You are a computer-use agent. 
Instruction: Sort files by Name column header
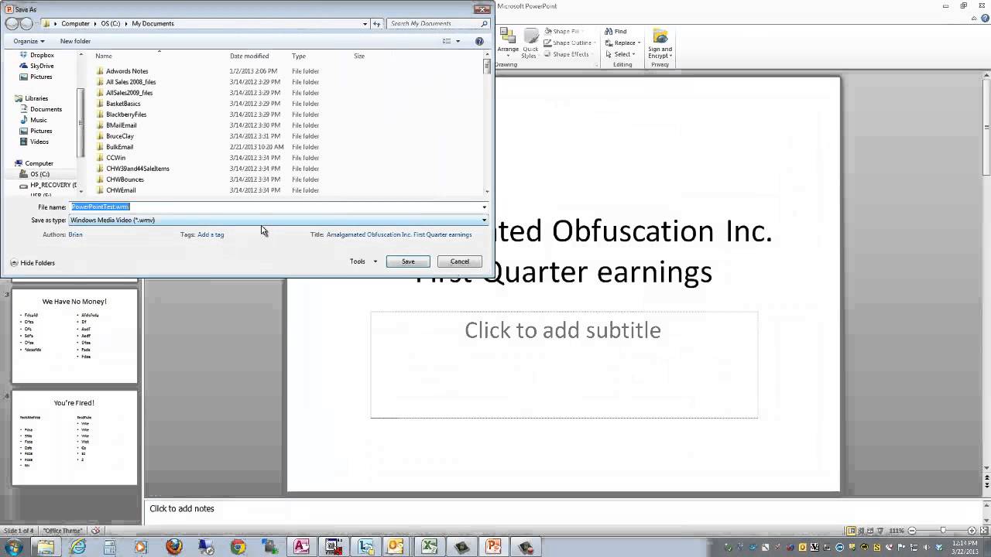click(104, 56)
